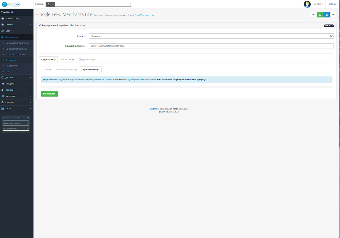
Task: Expand the Покупці sidebar menu
Action: tap(17, 90)
